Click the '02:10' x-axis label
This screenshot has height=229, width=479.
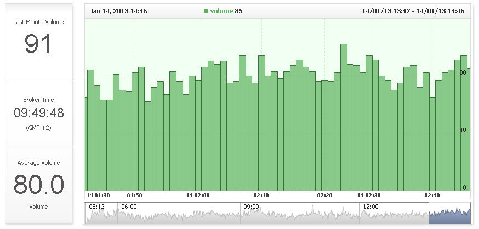pyautogui.click(x=261, y=196)
